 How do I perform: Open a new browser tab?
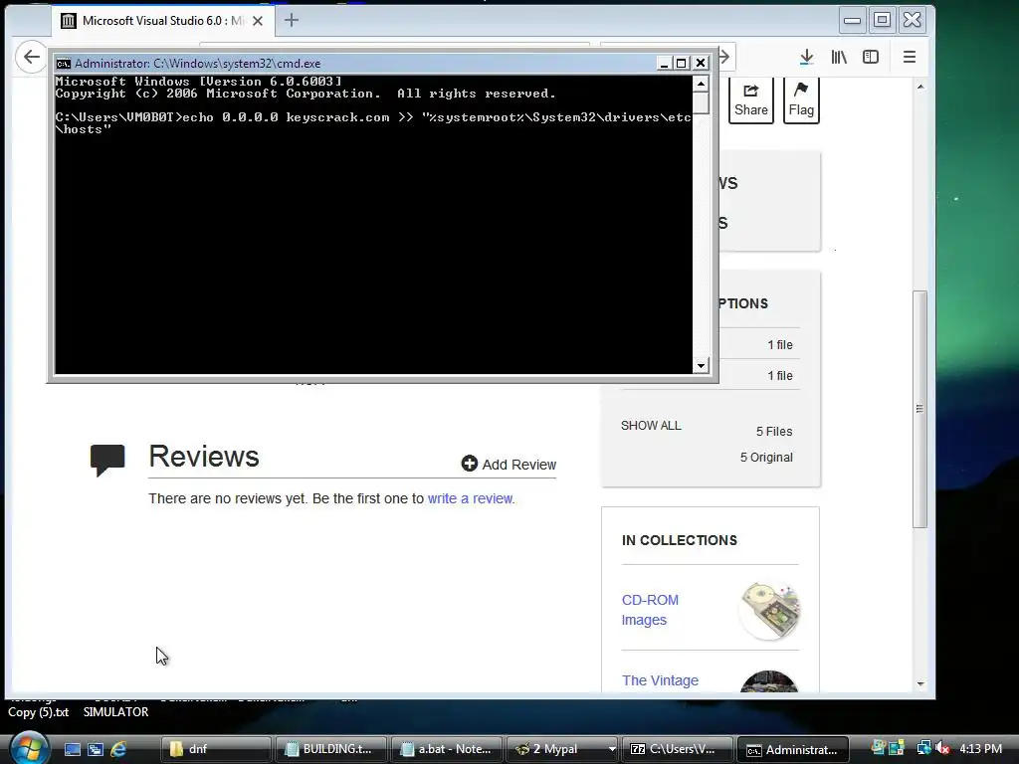292,20
